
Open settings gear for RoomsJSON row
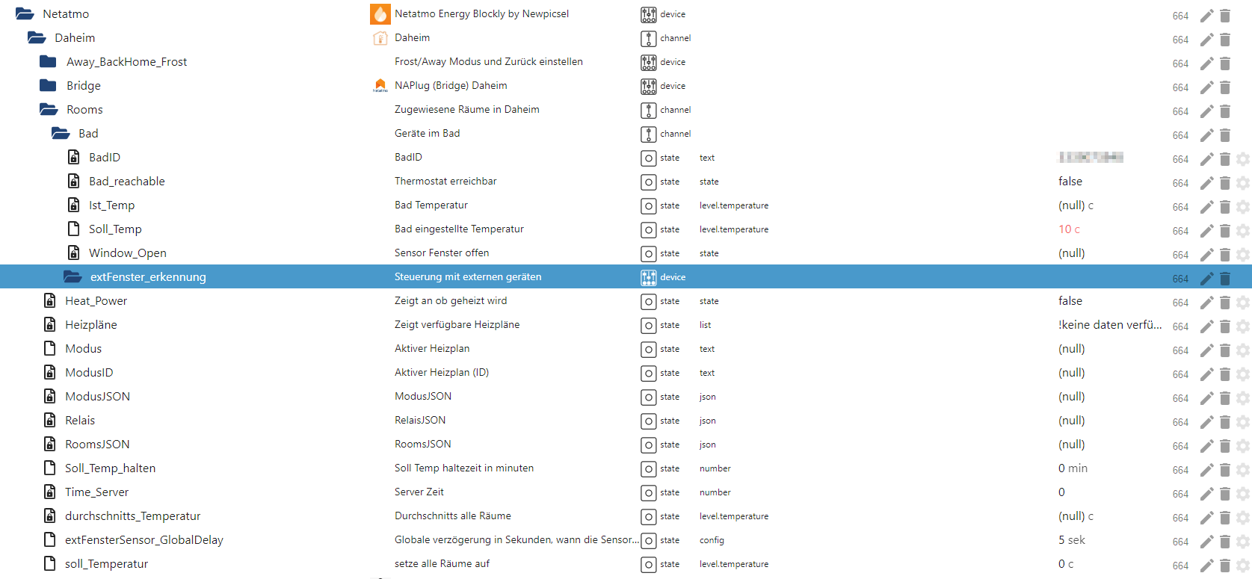[1243, 446]
